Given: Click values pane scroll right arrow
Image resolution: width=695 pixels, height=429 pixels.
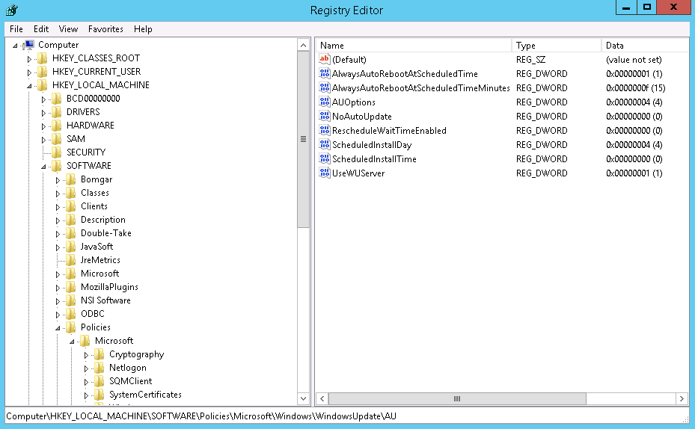Looking at the screenshot, I should tap(682, 398).
